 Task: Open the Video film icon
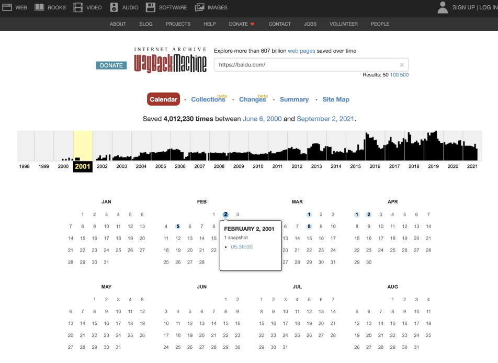[78, 7]
